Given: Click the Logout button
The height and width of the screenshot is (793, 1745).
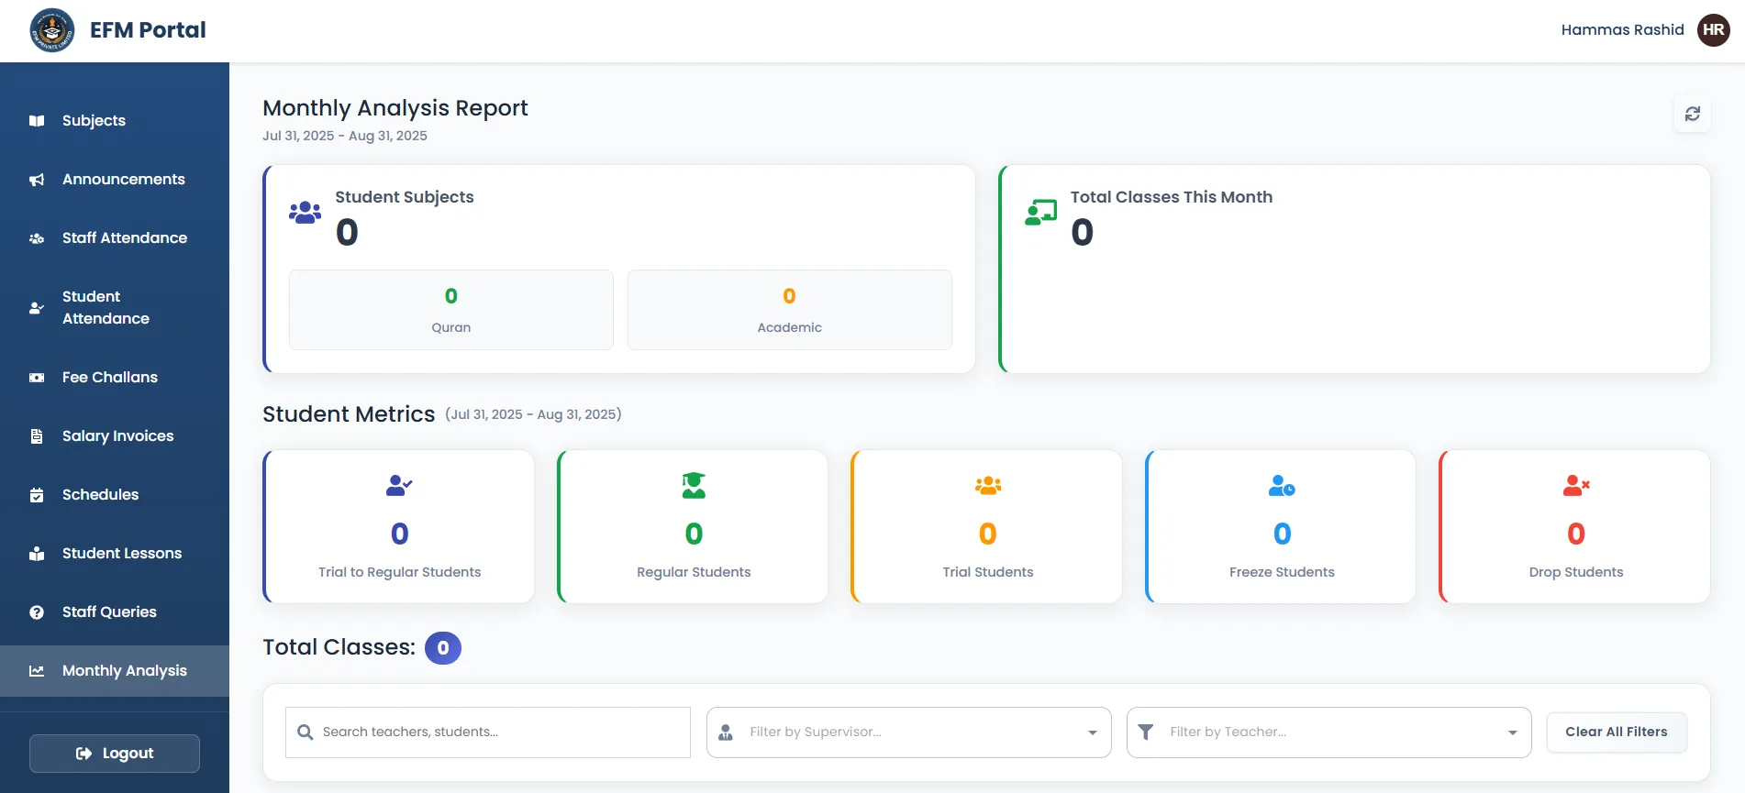Looking at the screenshot, I should 115,754.
